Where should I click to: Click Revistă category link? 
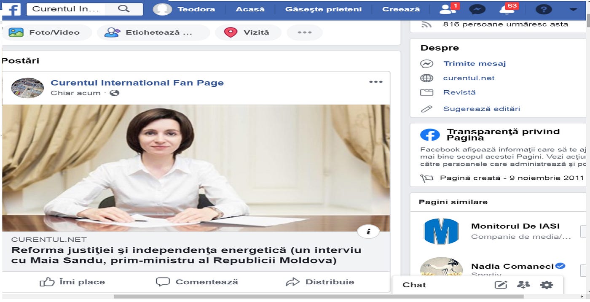(459, 92)
